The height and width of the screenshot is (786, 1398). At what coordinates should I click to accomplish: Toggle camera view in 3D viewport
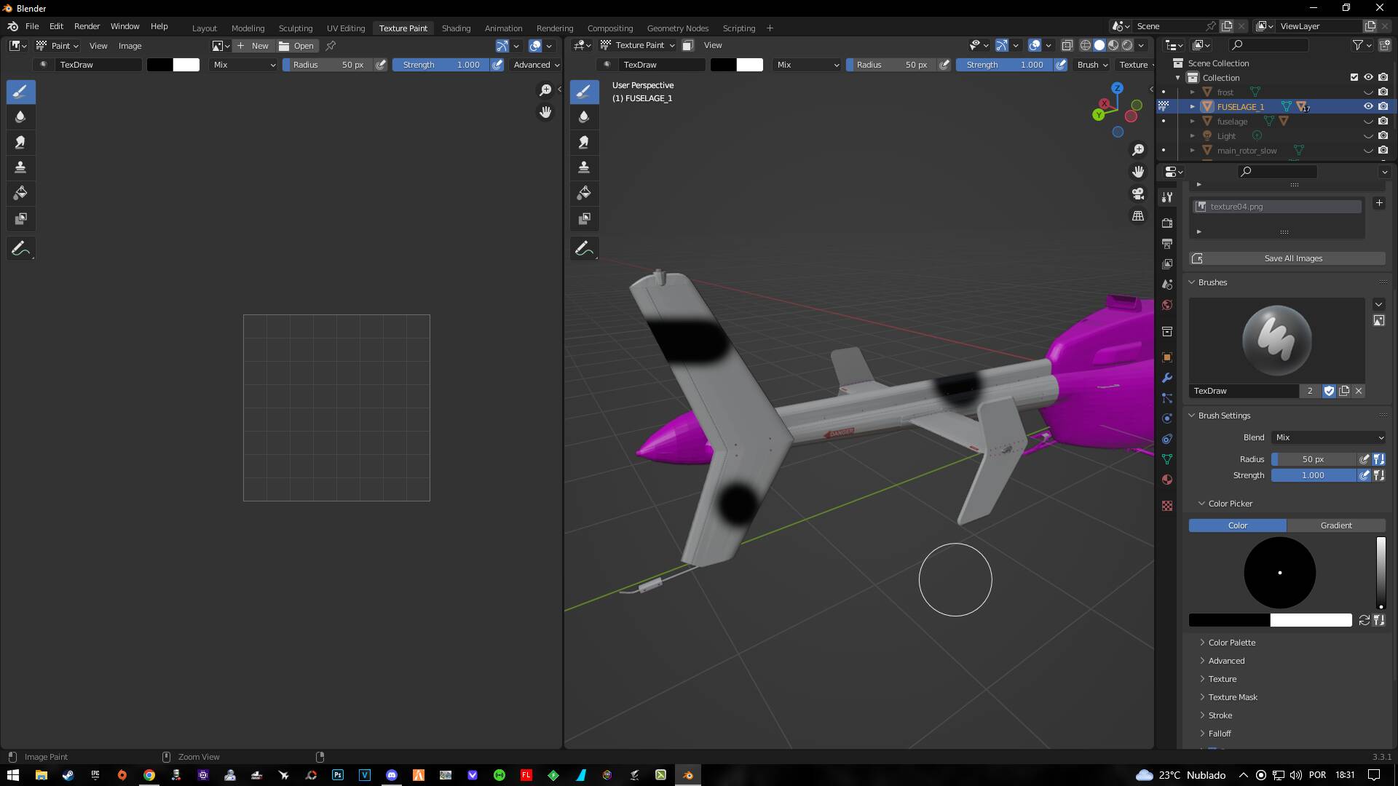click(1138, 194)
